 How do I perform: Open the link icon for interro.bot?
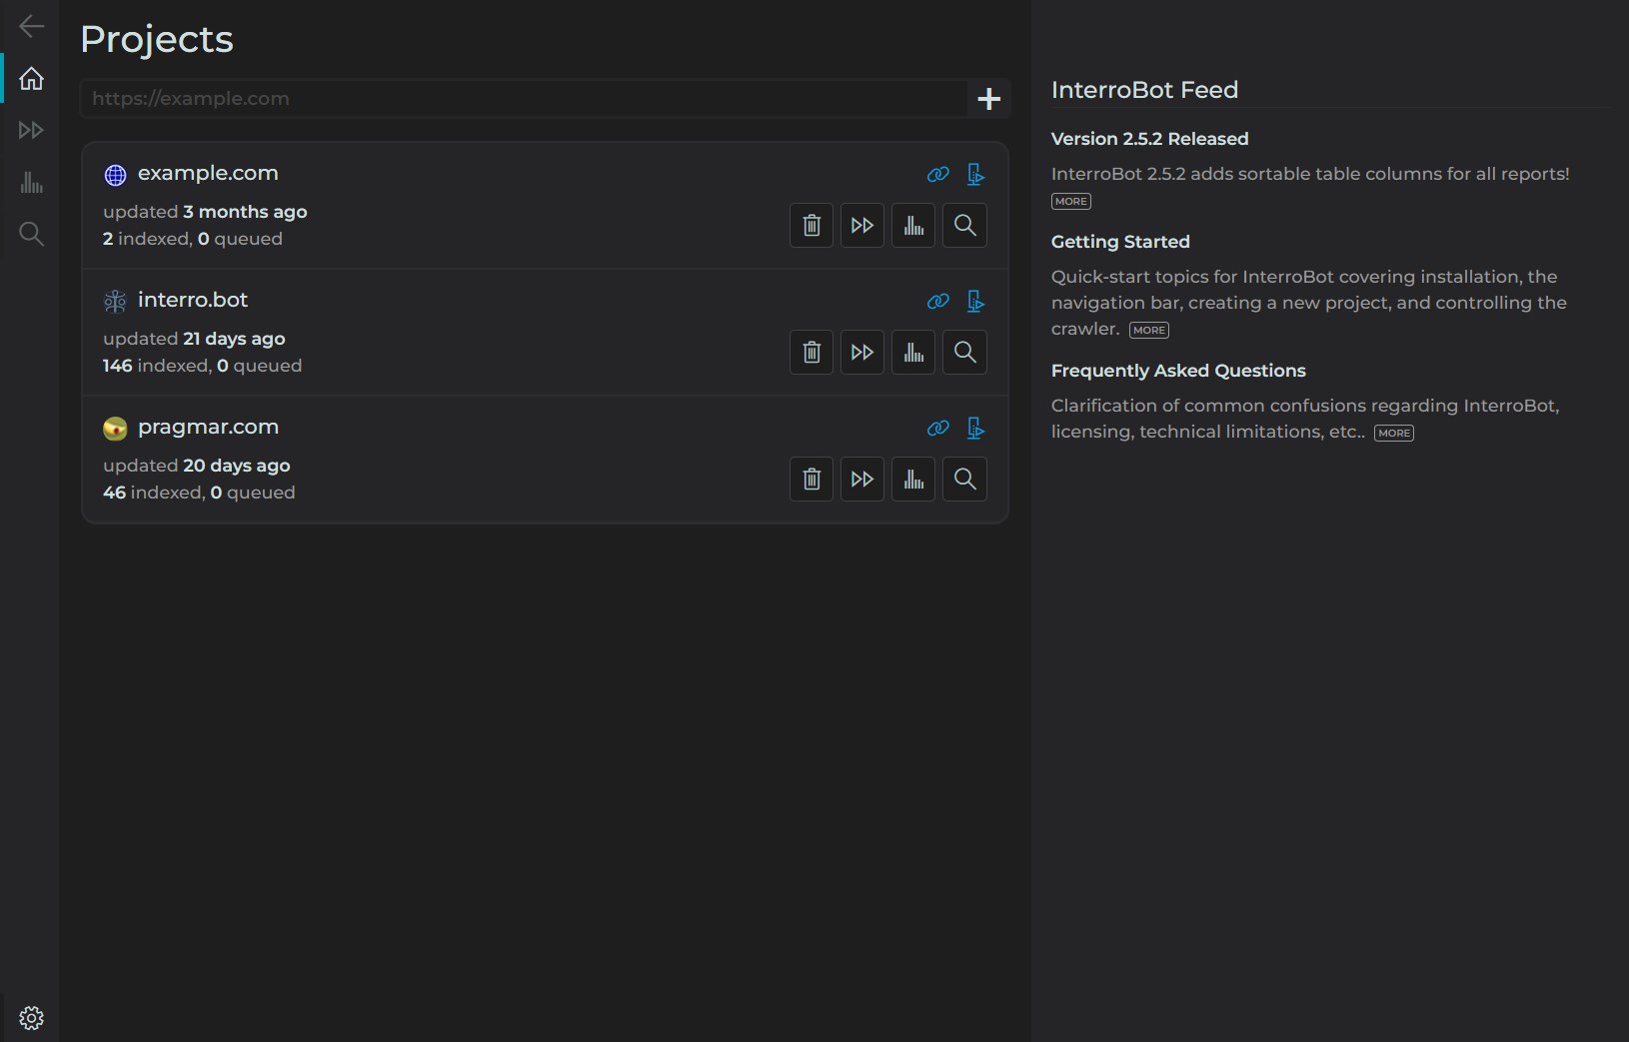[x=937, y=301]
